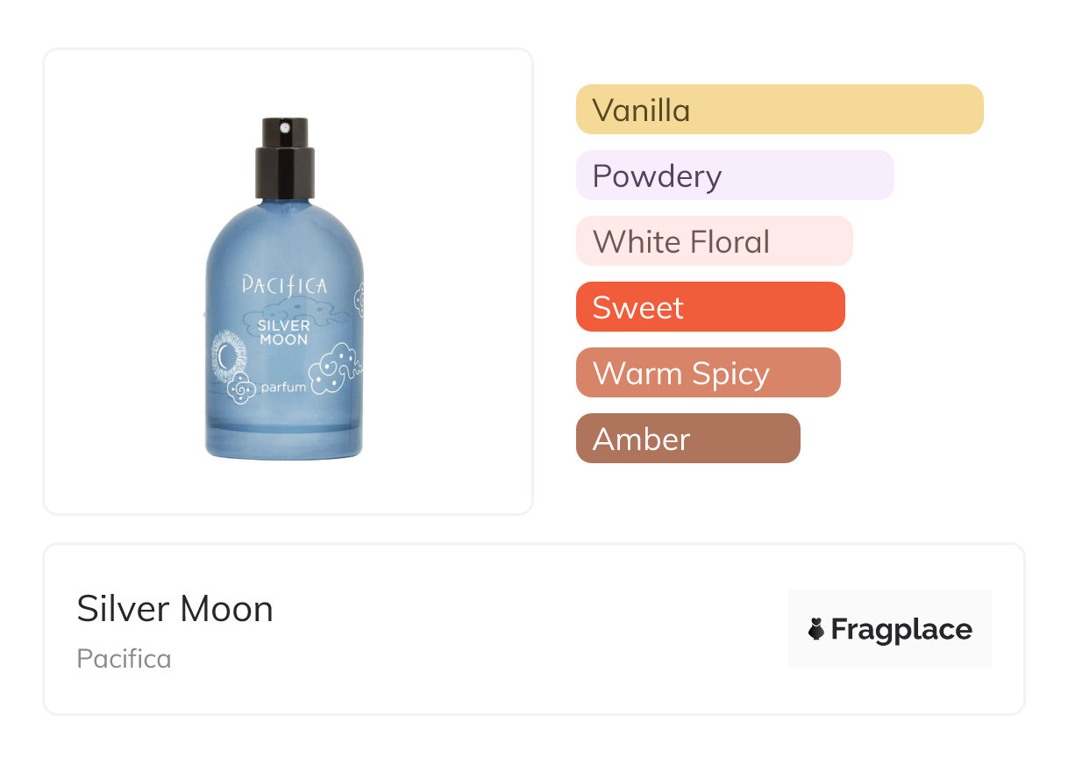This screenshot has height=758, width=1068.
Task: Click the small swirl flower beside parfum text
Action: click(240, 386)
